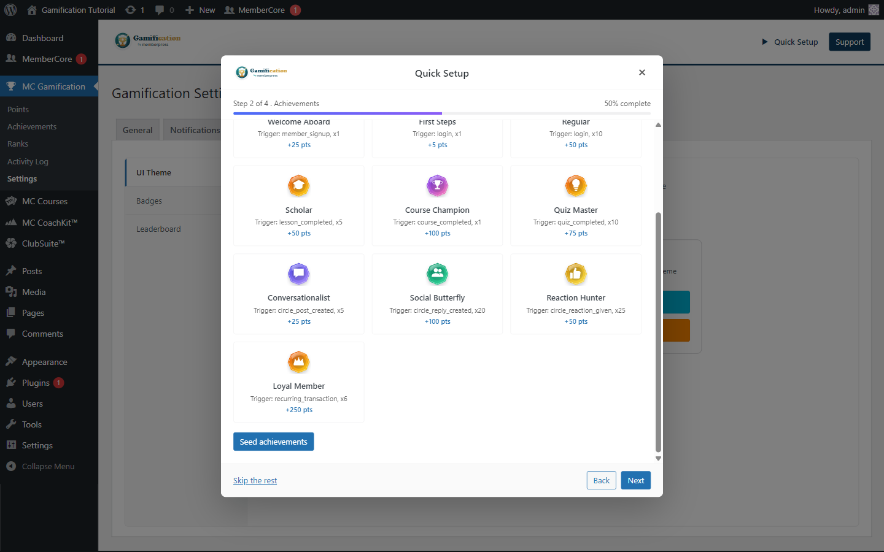This screenshot has height=552, width=884.
Task: Click the Loyal Member crown badge
Action: (299, 362)
